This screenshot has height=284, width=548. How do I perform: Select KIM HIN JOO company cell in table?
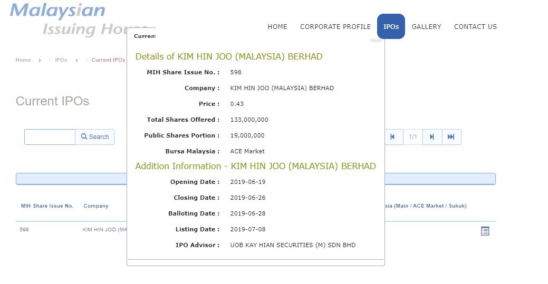[104, 230]
